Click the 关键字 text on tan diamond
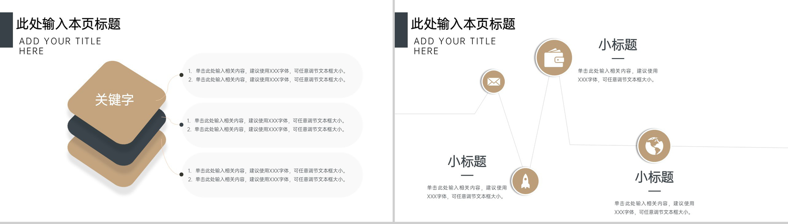Screen dimensions: 788x224 [x=115, y=100]
